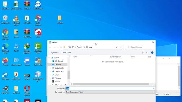Open the TeamViewer desktop shortcut
182x102 pixels.
(38, 5)
